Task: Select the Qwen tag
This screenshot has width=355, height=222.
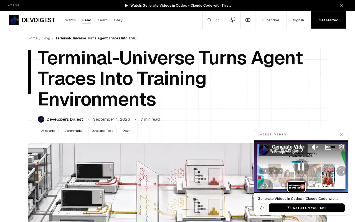Action: 126,131
